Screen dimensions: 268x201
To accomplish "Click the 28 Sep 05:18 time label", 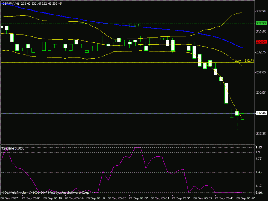I will click(x=96, y=198).
